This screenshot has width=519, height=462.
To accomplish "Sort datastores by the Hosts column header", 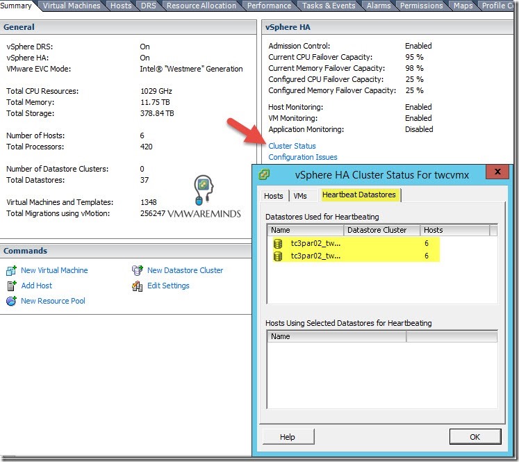I will coord(455,230).
